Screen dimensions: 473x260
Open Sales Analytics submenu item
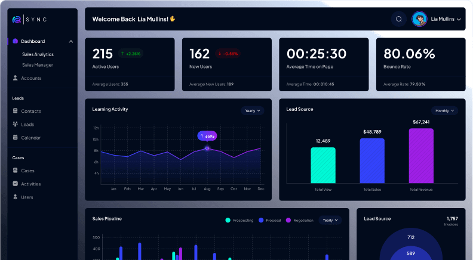point(38,54)
